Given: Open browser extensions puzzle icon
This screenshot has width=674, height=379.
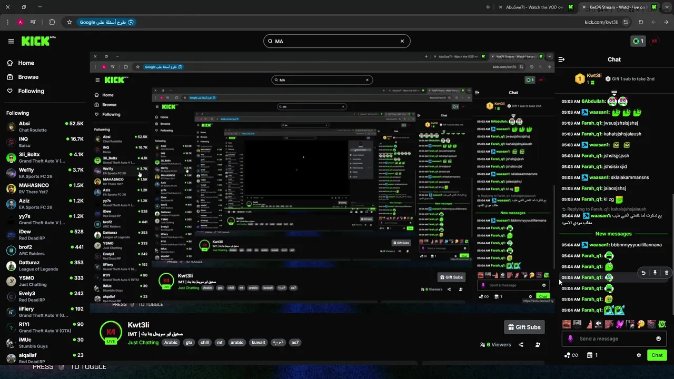Looking at the screenshot, I should click(x=52, y=22).
